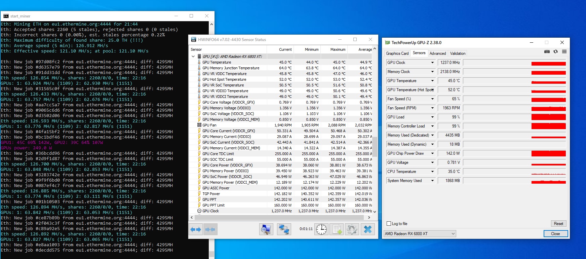Click start_miner console scrollbar up arrow

coord(211,24)
